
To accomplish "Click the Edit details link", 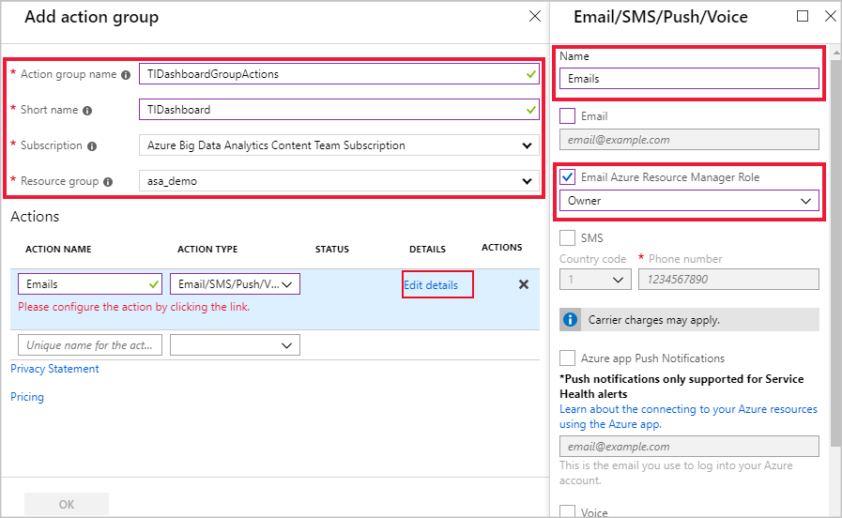I will tap(431, 285).
